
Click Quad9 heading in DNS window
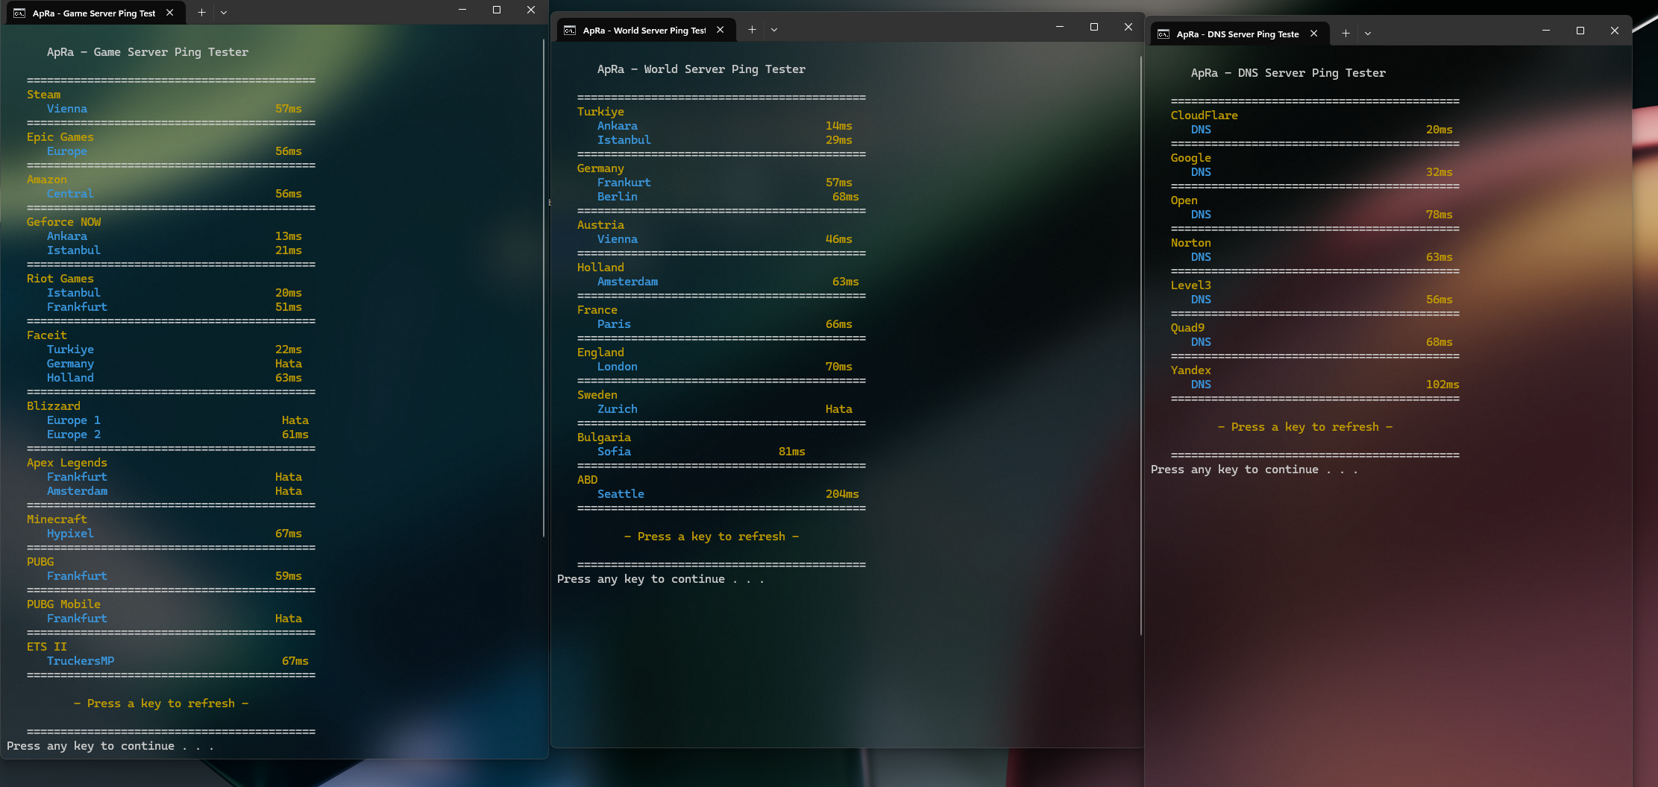click(1187, 328)
